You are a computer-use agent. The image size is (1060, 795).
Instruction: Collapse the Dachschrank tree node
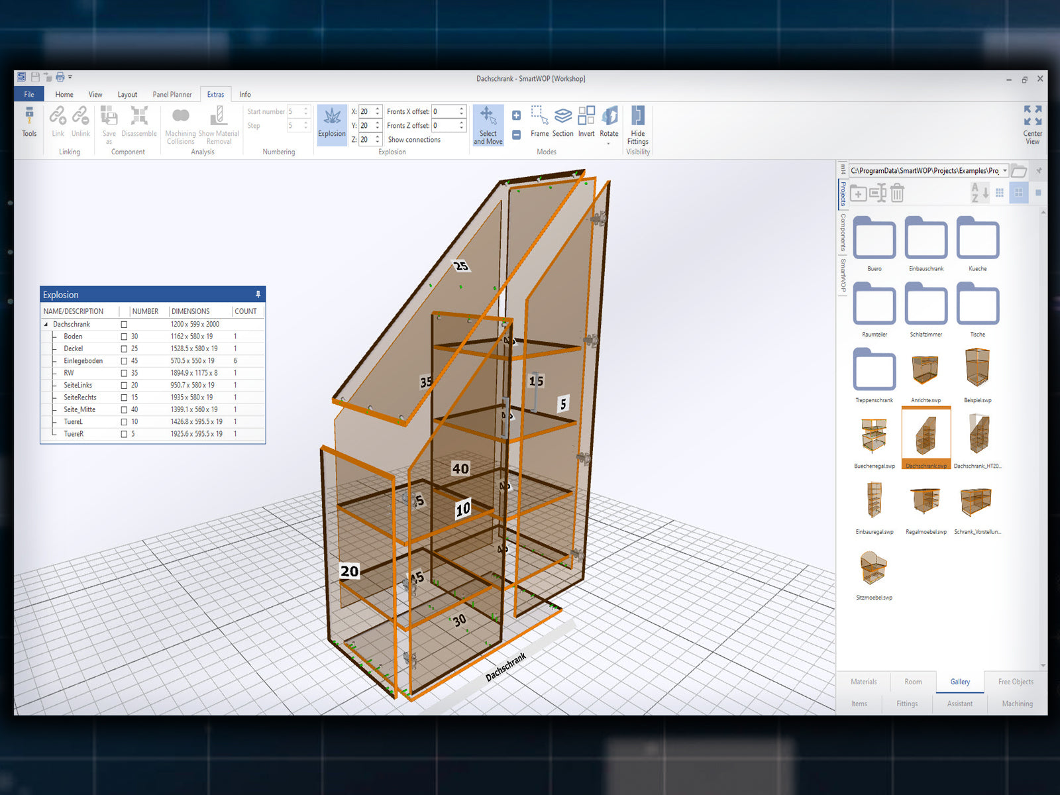[46, 325]
